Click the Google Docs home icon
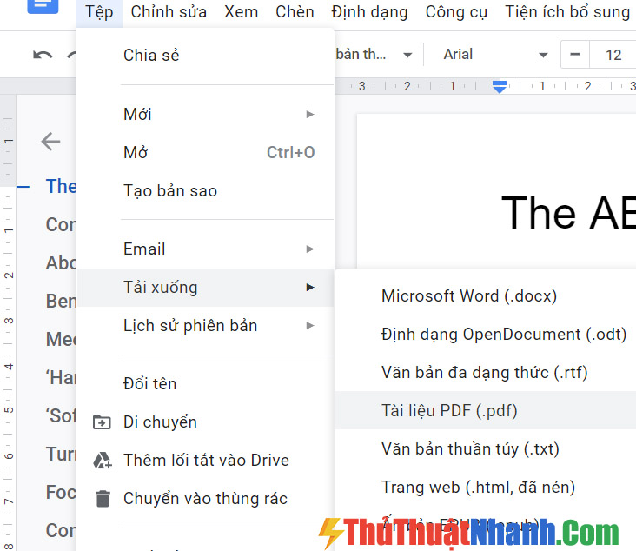 click(43, 6)
